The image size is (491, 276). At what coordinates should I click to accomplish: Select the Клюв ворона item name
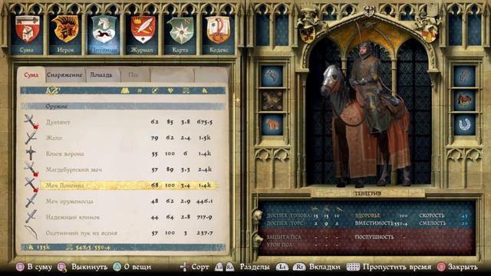tap(64, 153)
